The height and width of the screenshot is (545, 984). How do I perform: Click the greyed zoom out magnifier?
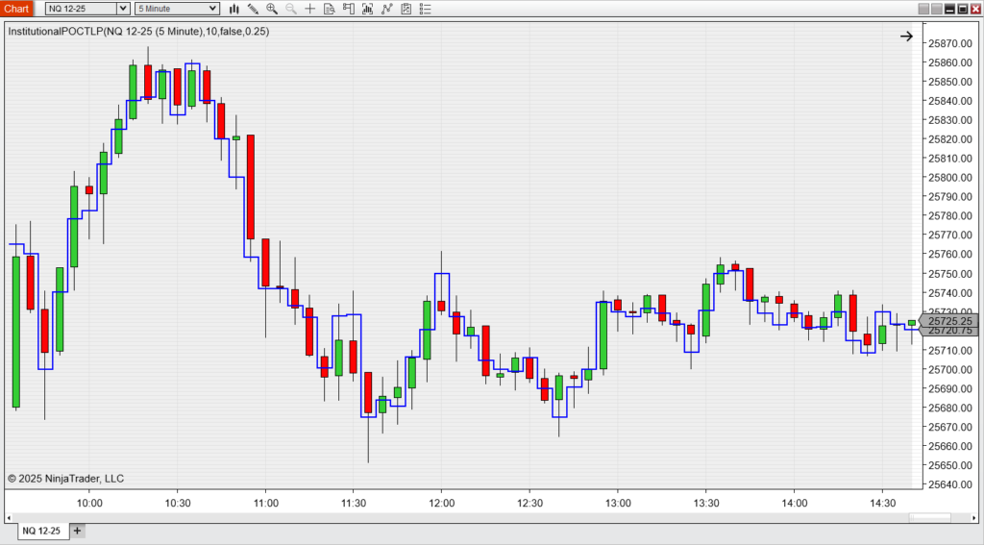pyautogui.click(x=290, y=9)
